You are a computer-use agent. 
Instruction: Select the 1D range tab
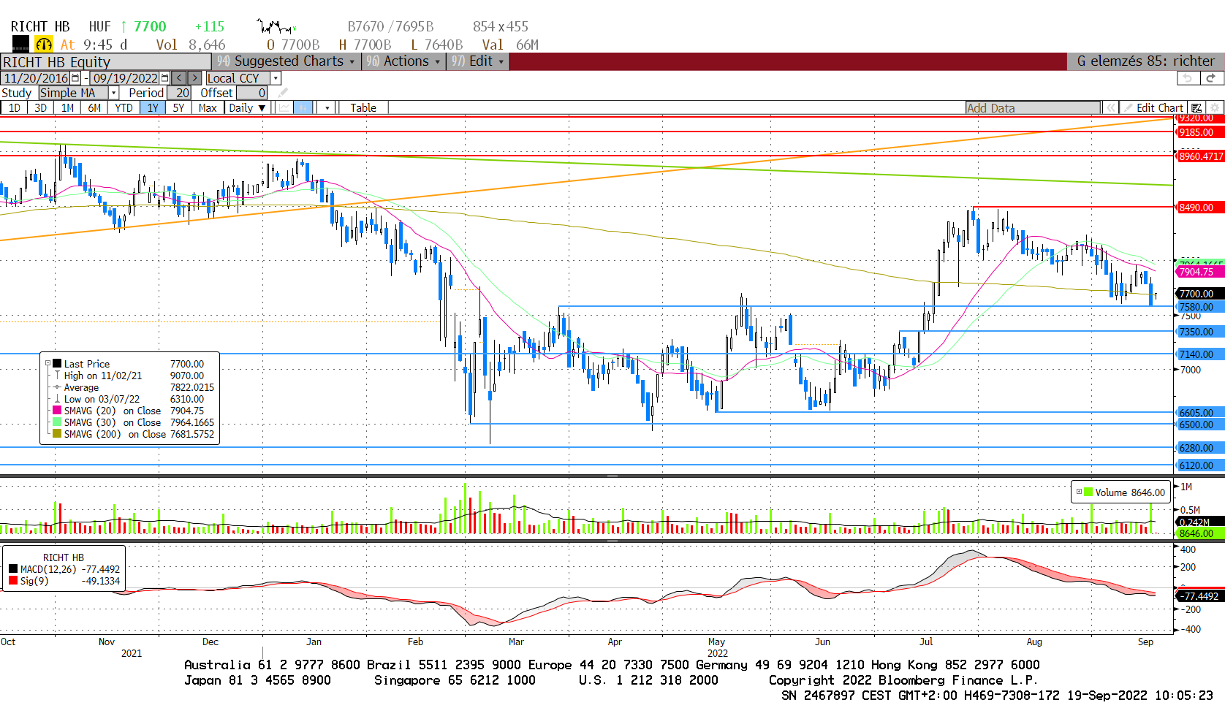14,108
